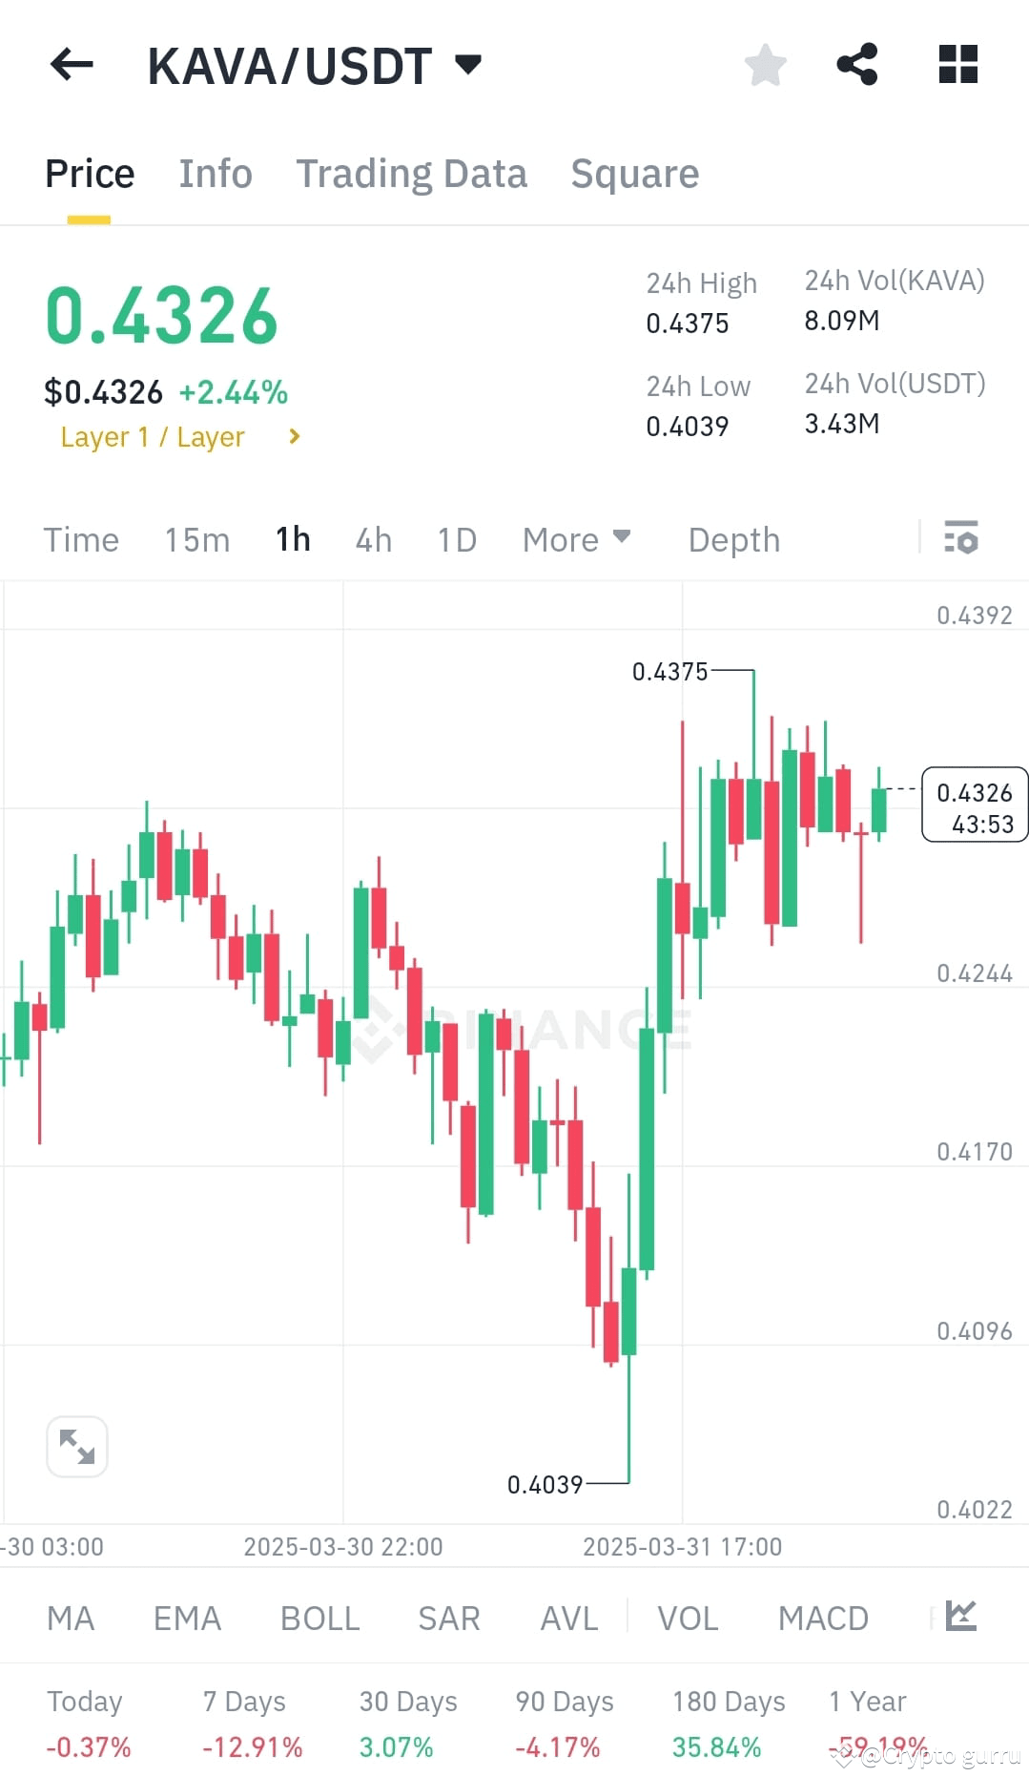Enable the BOLL indicator
Image resolution: width=1029 pixels, height=1777 pixels.
(319, 1618)
